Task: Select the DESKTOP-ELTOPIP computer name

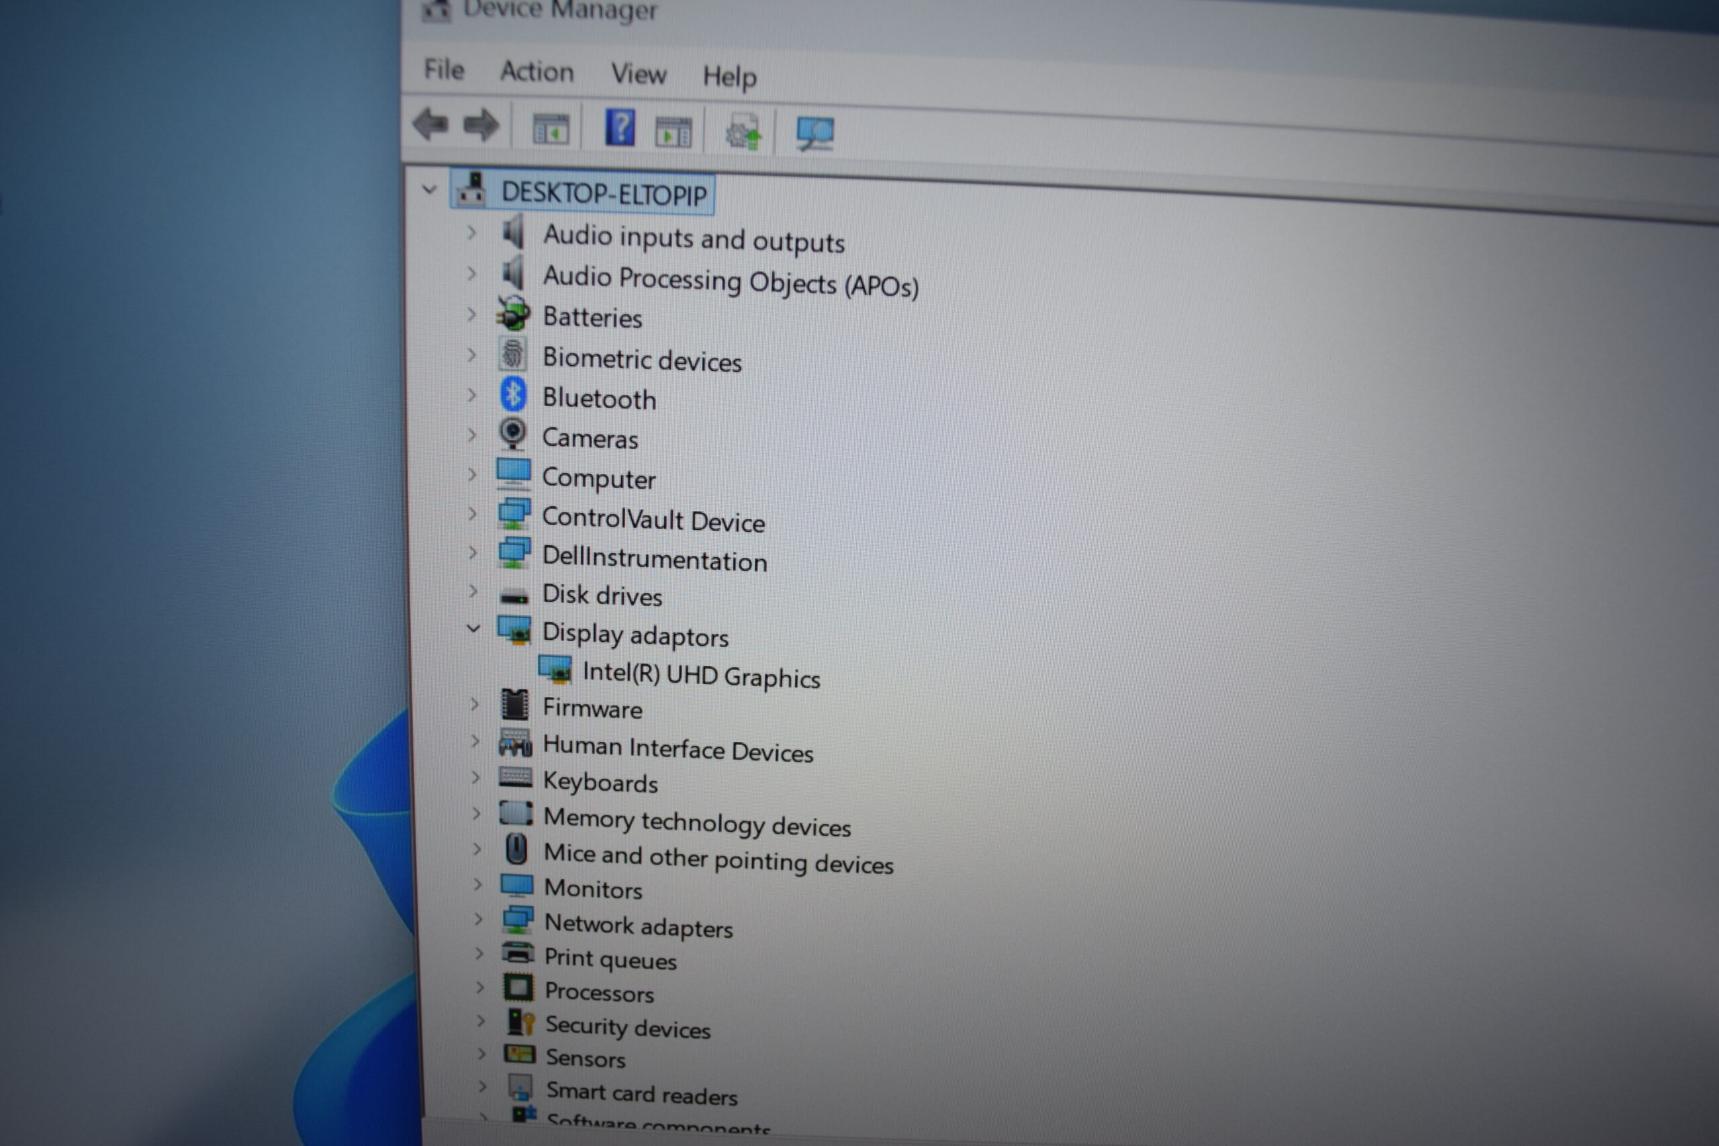Action: coord(604,193)
